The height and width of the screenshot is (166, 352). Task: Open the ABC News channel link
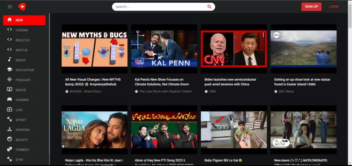pyautogui.click(x=286, y=91)
